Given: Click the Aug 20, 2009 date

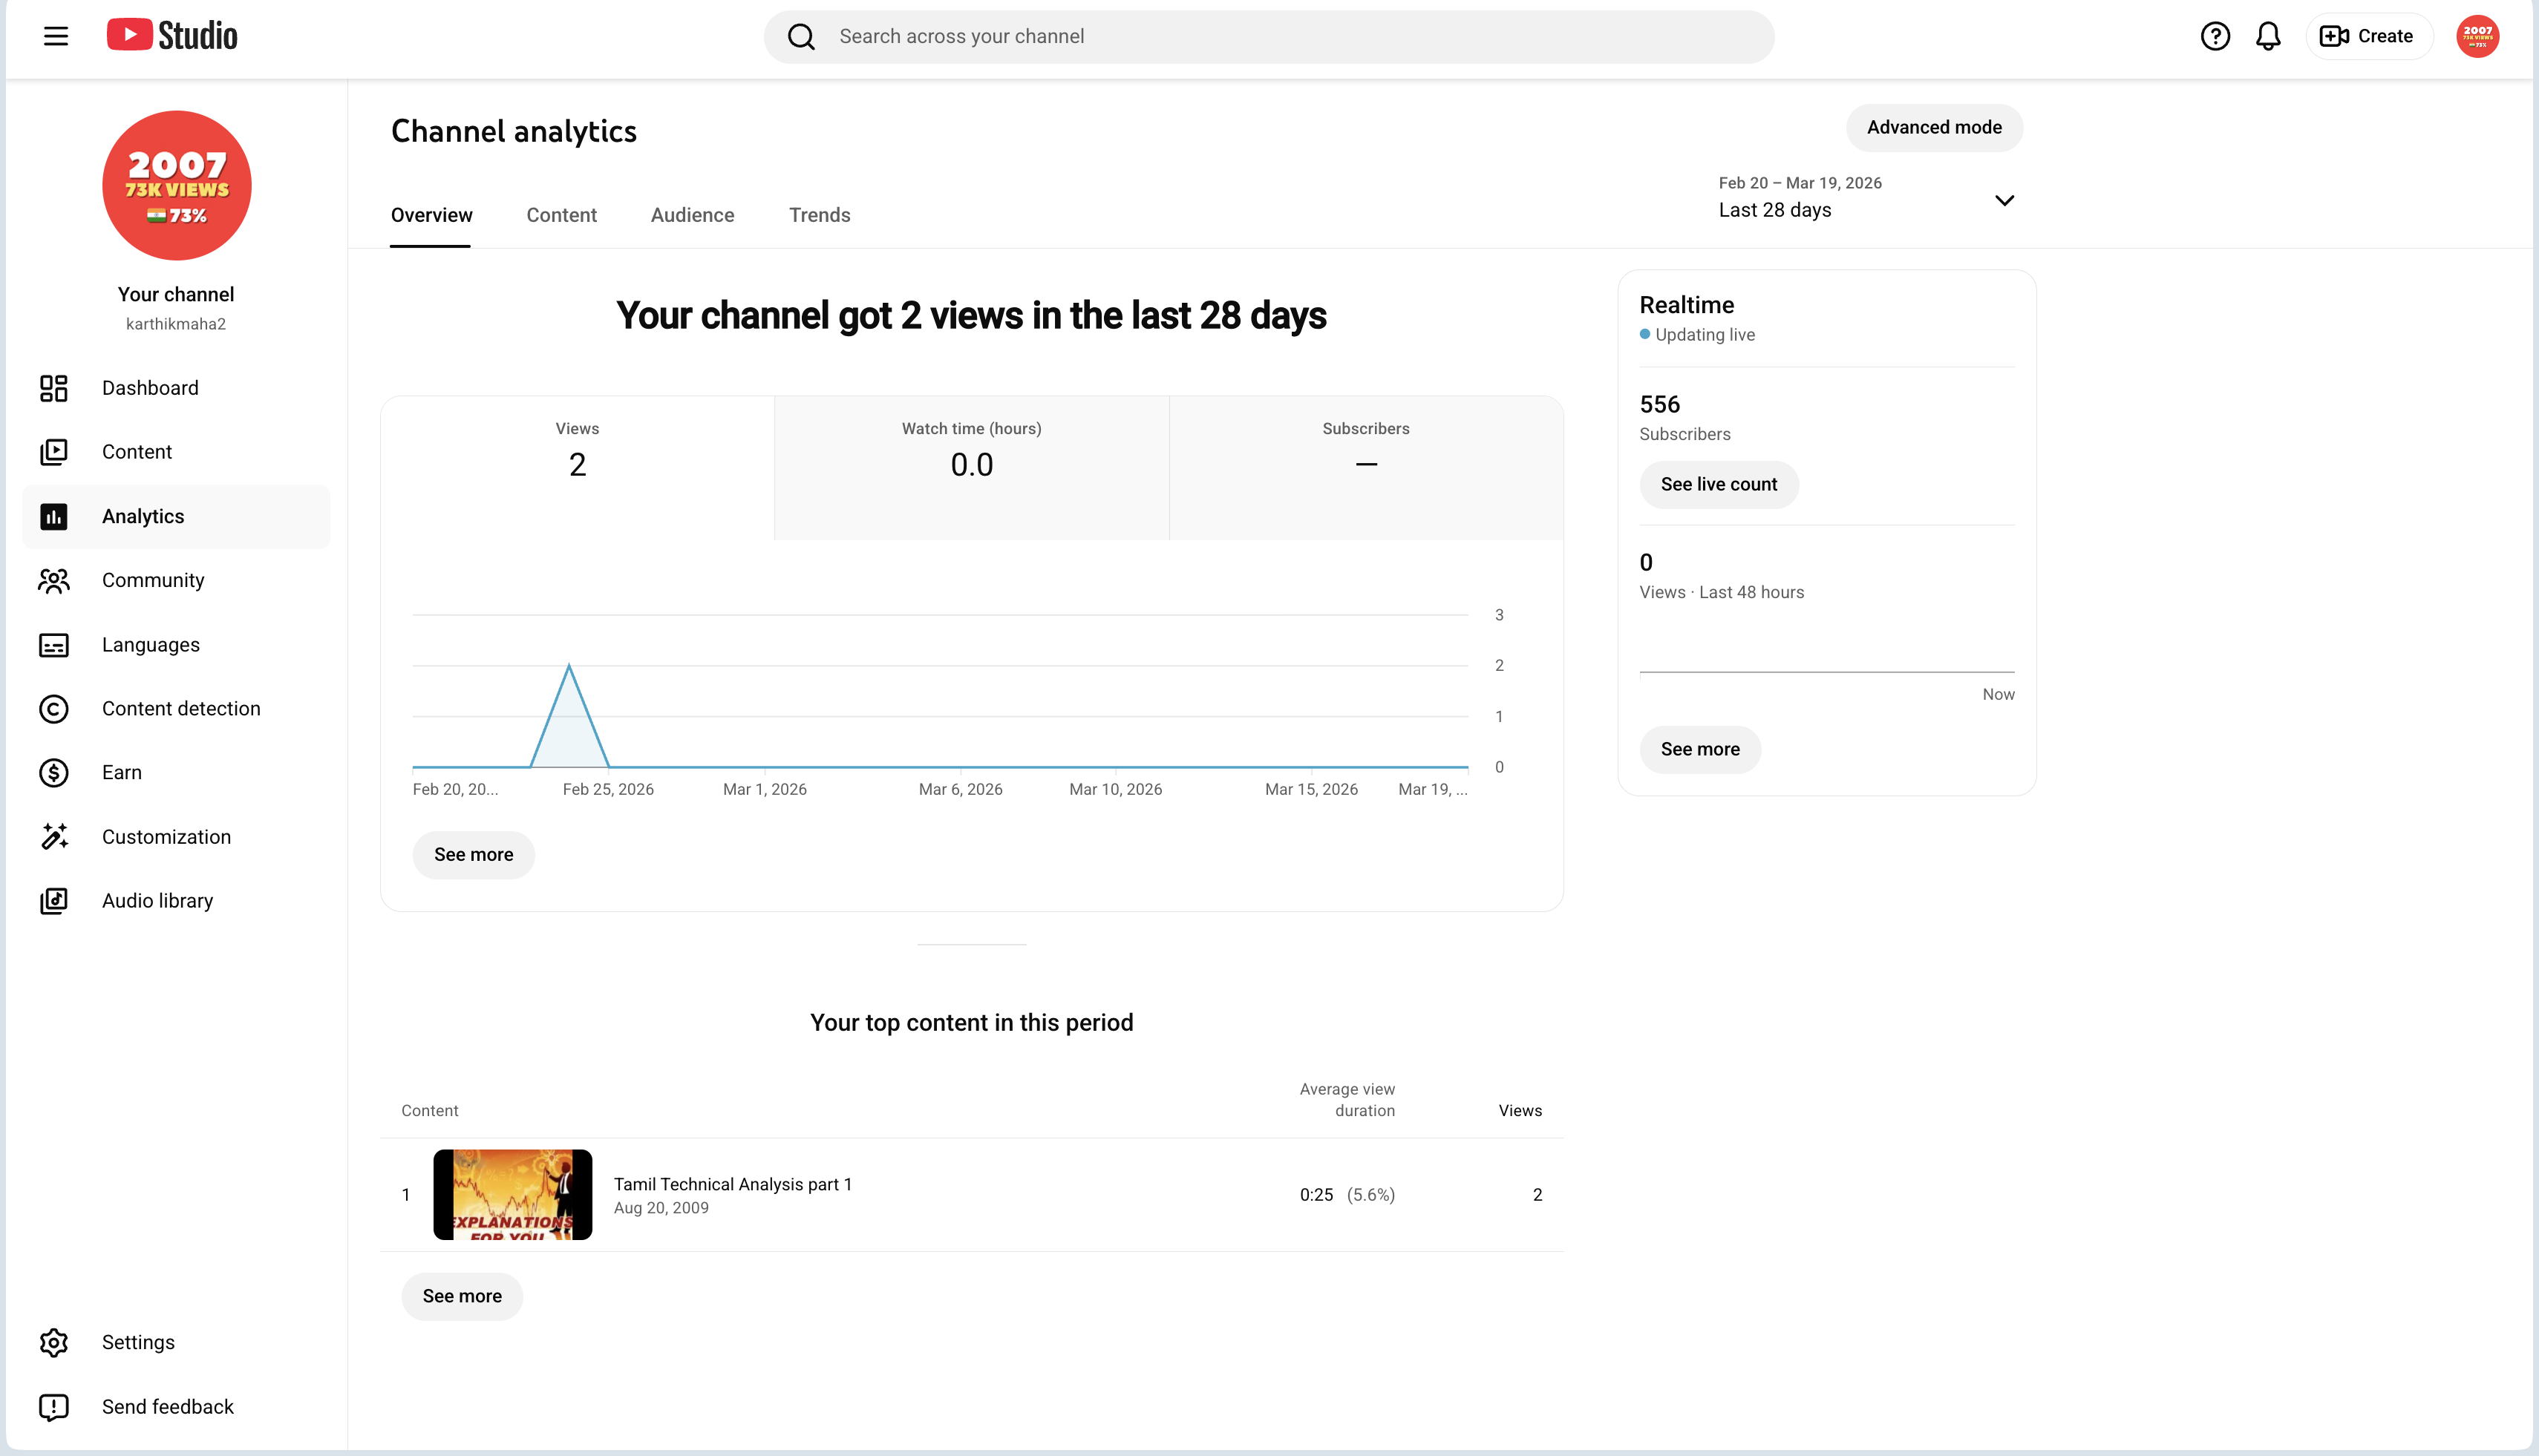Looking at the screenshot, I should [661, 1208].
